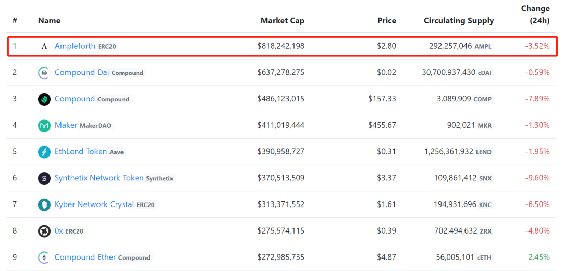Click the -3.52% change for Ampleforth
Screen dimensions: 563x271
pos(537,46)
